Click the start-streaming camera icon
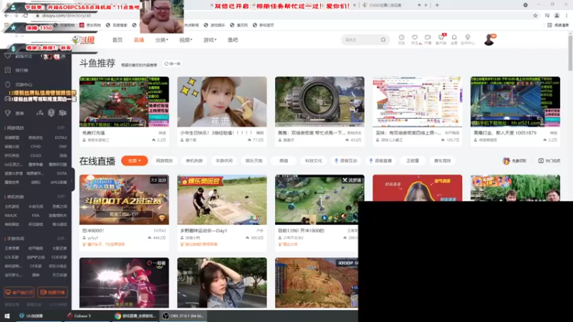The image size is (573, 322). 428,39
